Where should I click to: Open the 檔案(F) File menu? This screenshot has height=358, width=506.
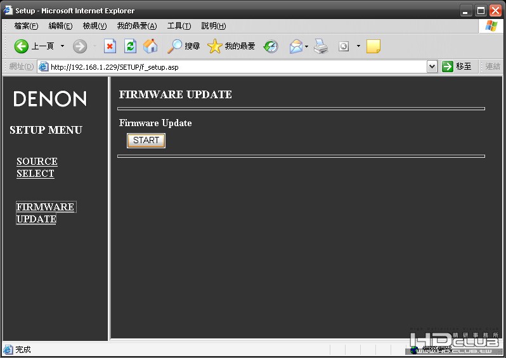26,26
